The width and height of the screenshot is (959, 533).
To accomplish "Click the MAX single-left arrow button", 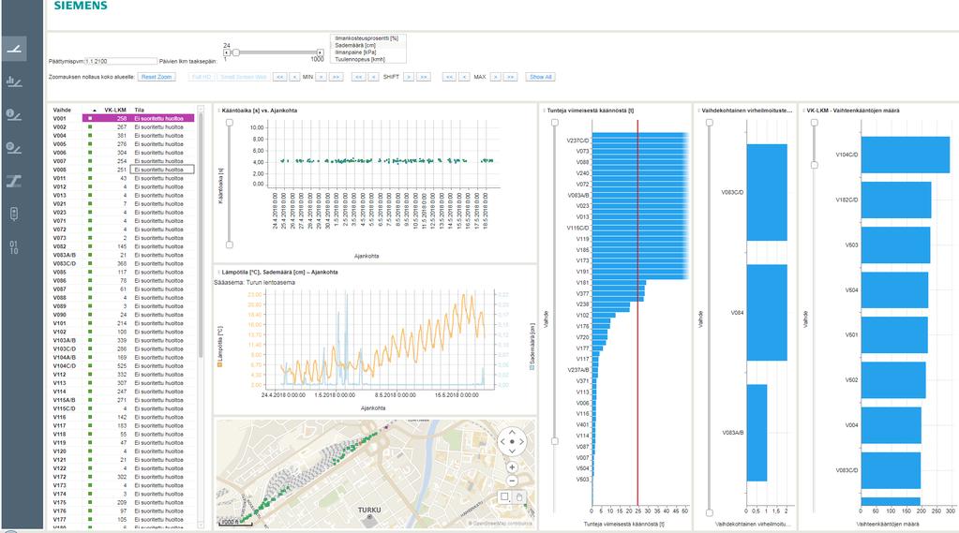I will coord(464,77).
